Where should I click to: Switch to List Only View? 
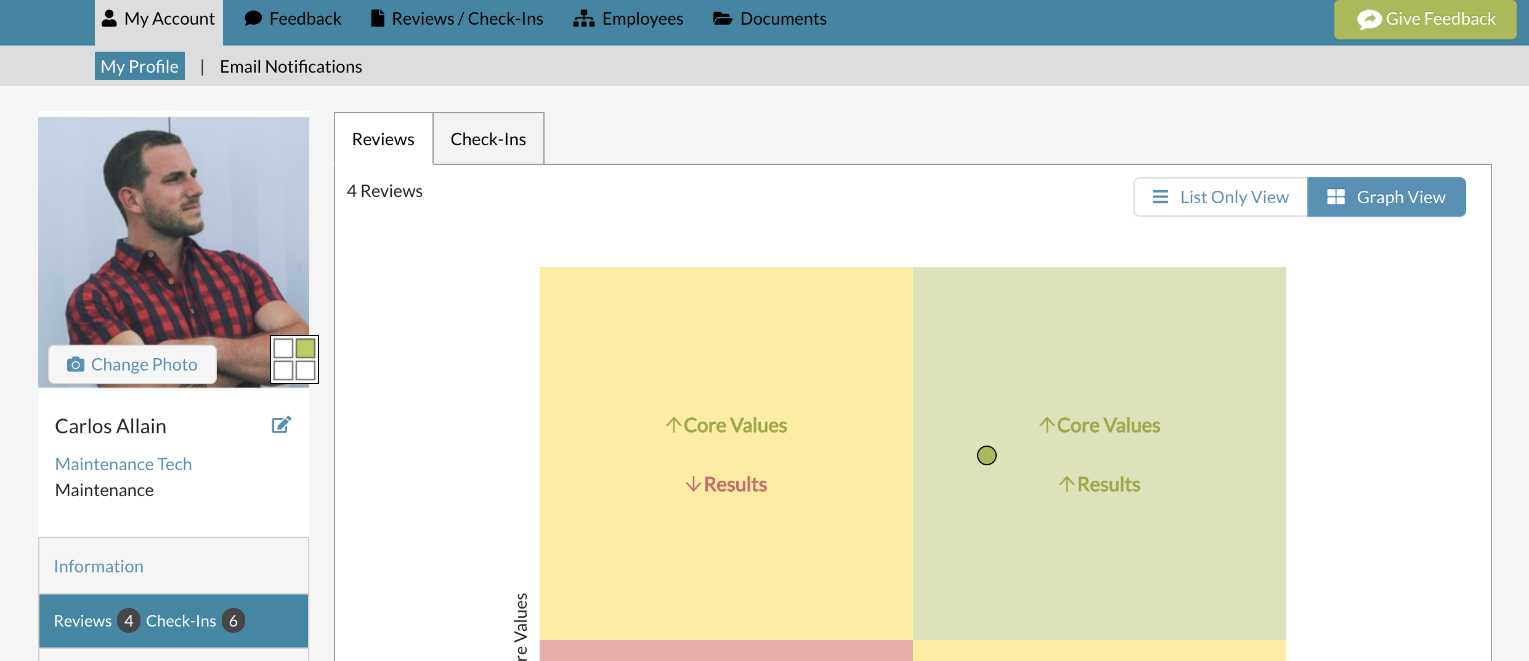[x=1220, y=197]
